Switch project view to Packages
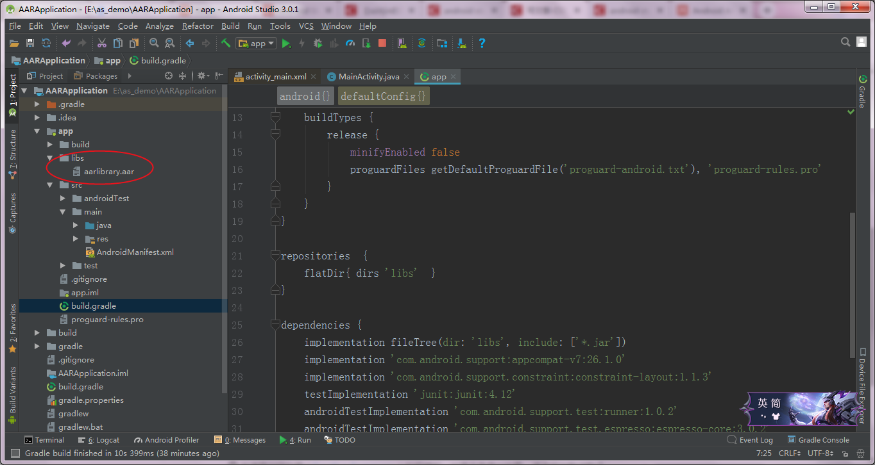875x465 pixels. tap(95, 76)
